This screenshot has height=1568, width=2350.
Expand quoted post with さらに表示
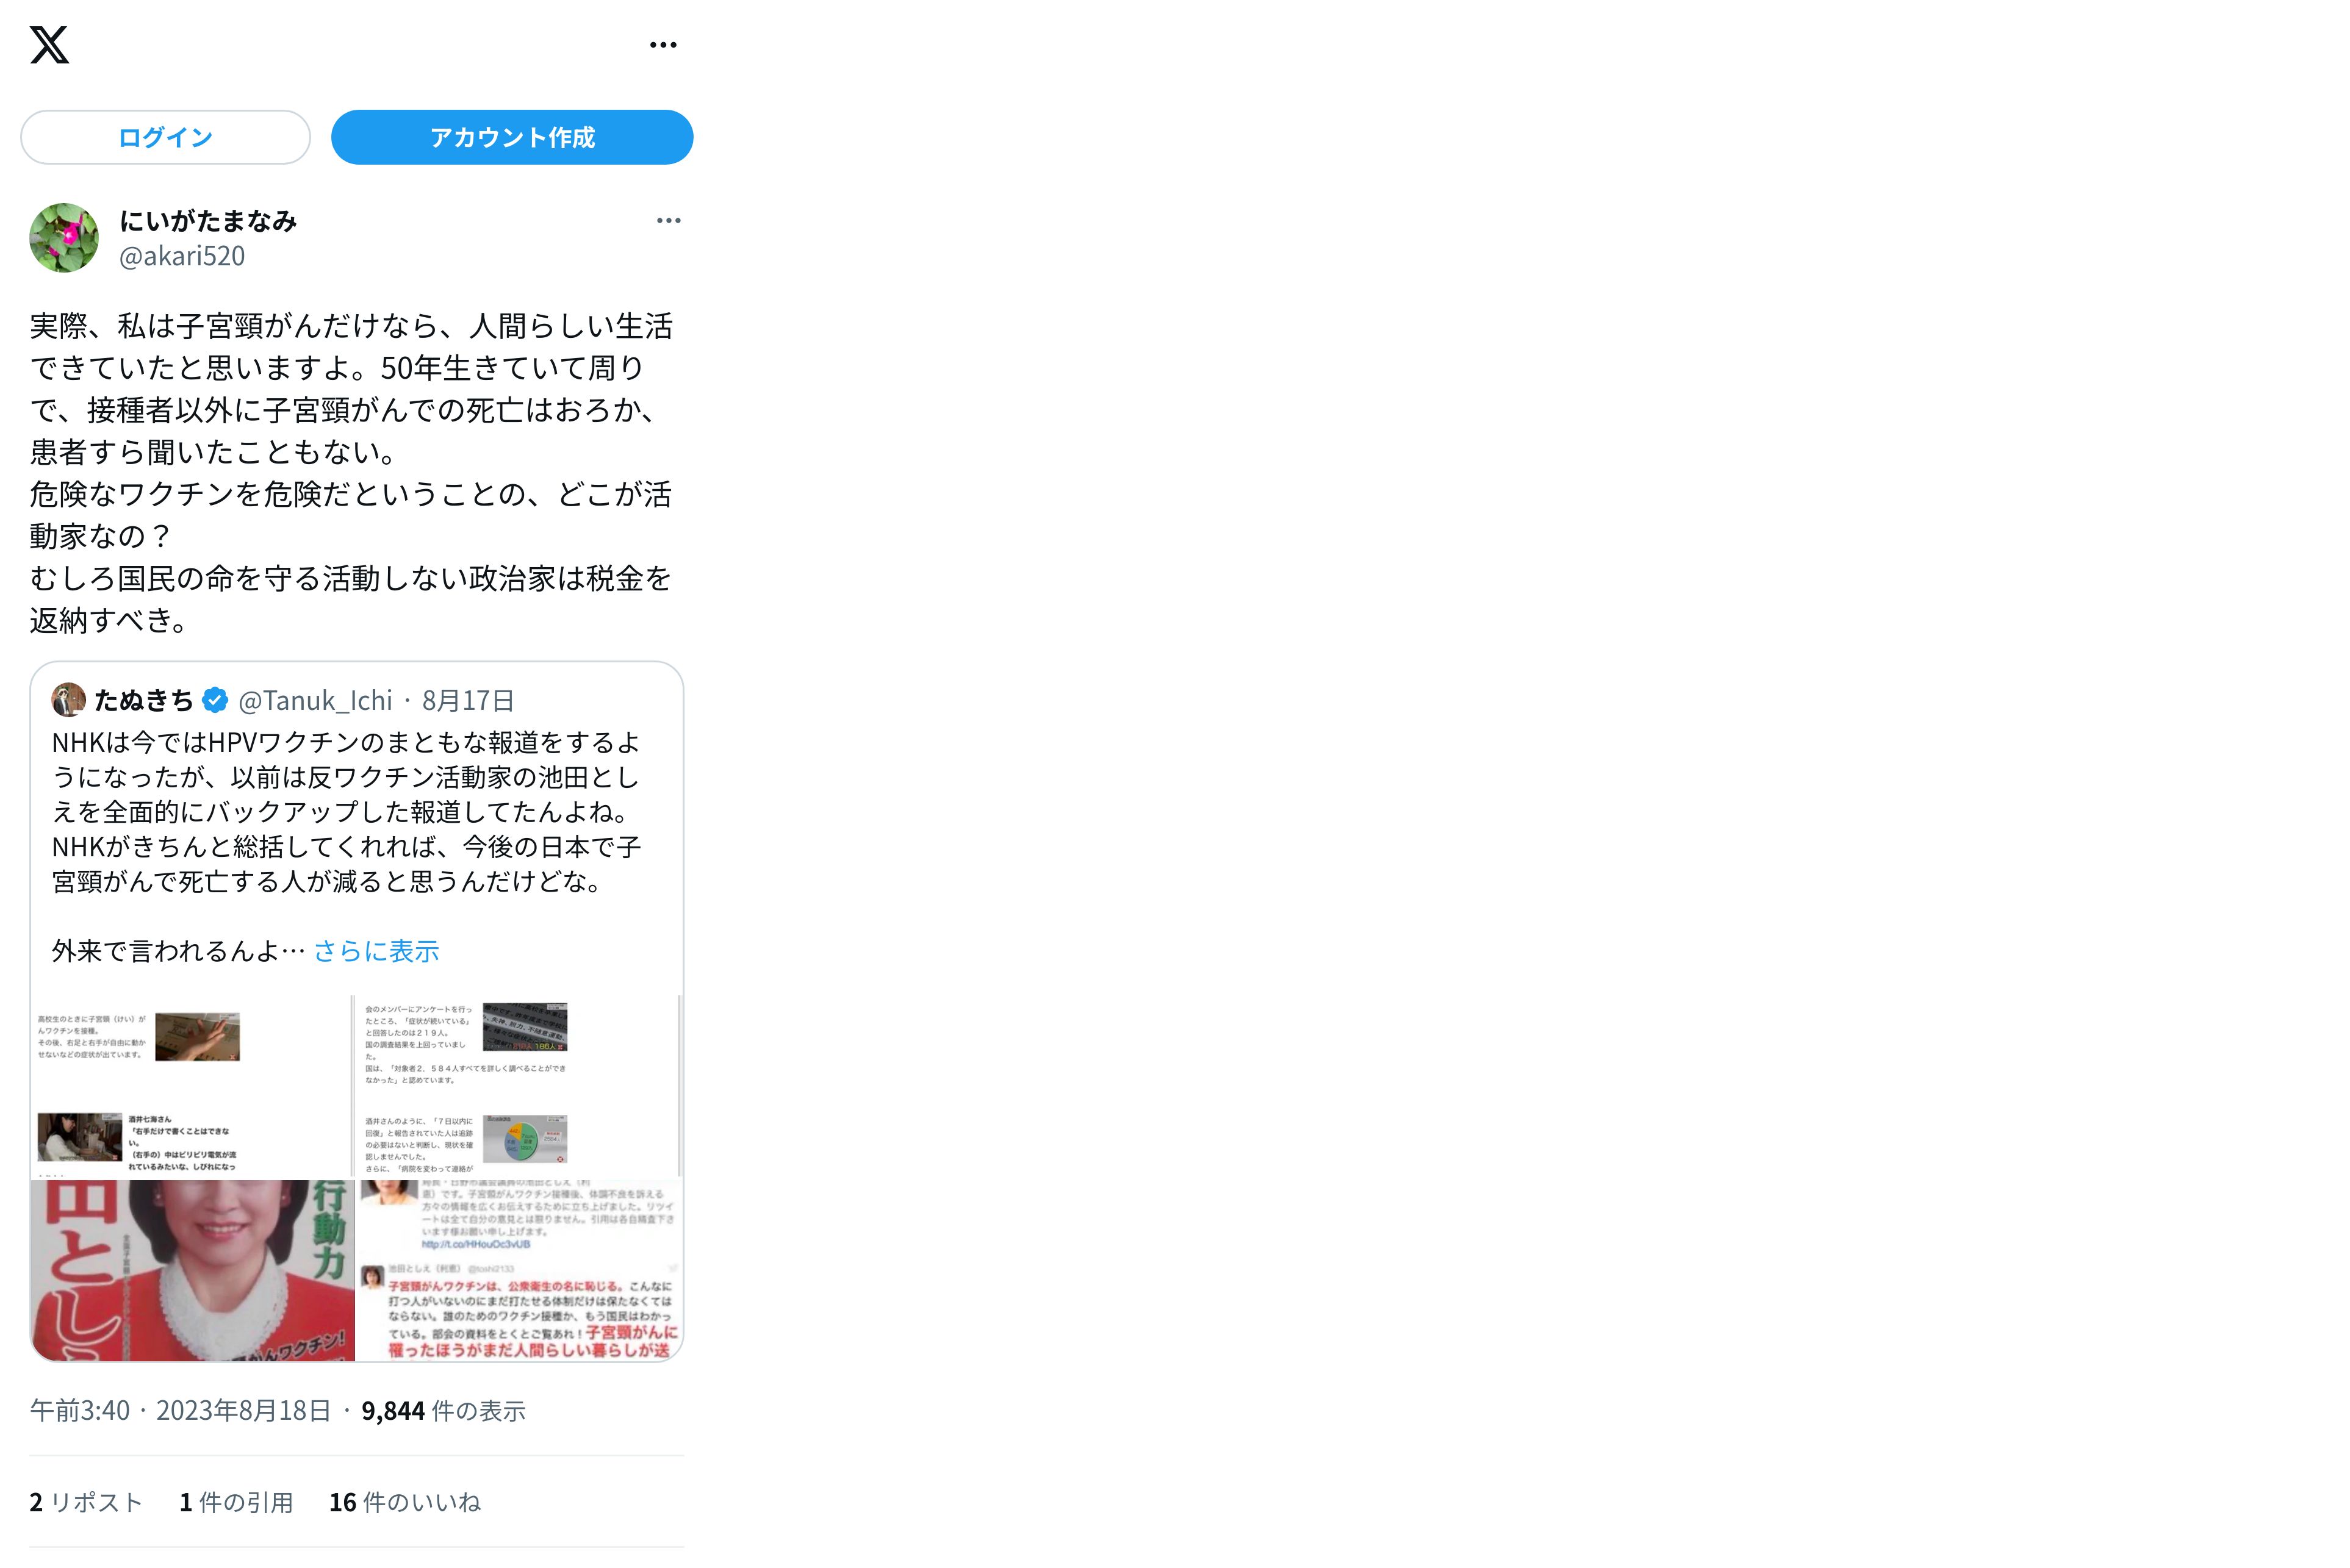[376, 951]
